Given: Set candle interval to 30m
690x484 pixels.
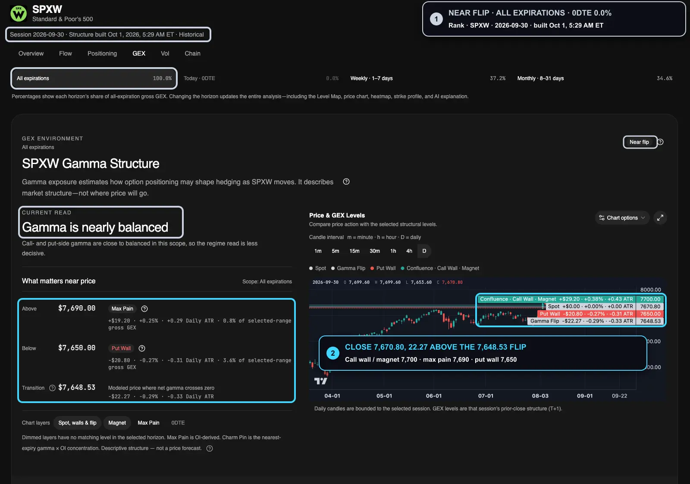Looking at the screenshot, I should (x=375, y=251).
